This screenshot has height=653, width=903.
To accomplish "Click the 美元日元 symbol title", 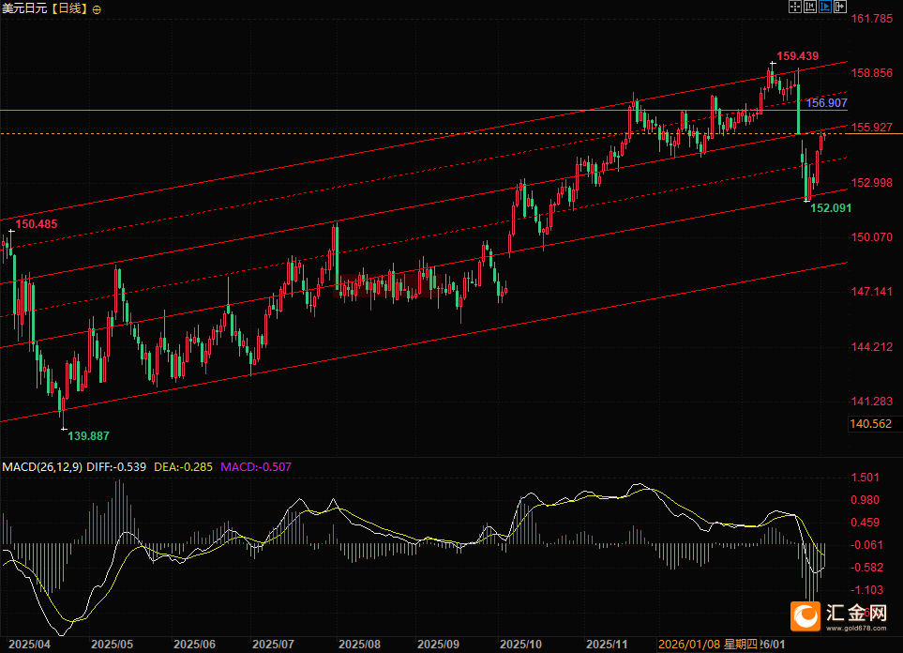I will click(23, 8).
